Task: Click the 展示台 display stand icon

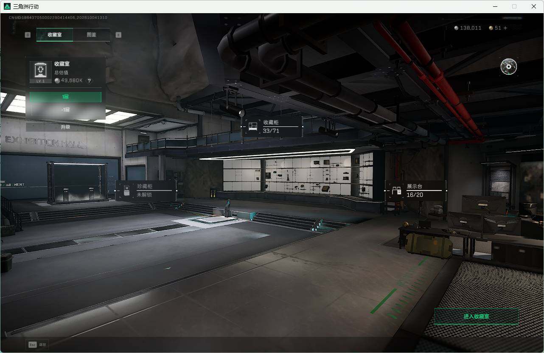Action: coord(396,191)
